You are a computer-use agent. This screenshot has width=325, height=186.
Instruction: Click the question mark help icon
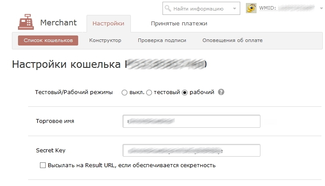(x=221, y=92)
